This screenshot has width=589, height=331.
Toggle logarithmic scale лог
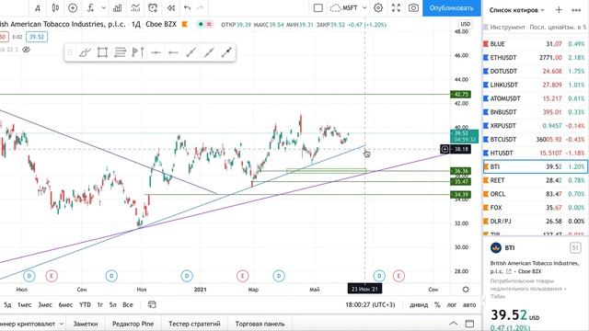[452, 304]
